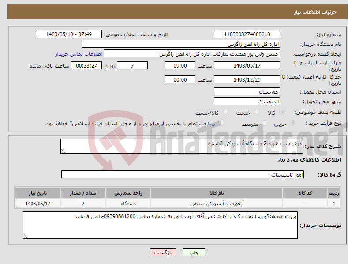
Task: Click the buyer organization name field
Action: 181,44
